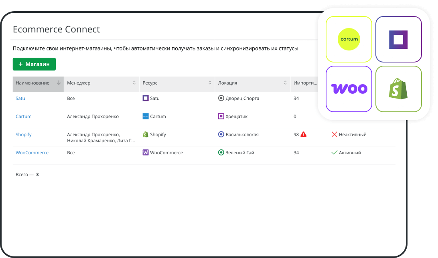Expand sort options for Менеджер column
Viewport: 438px width, 258px height.
[x=134, y=83]
